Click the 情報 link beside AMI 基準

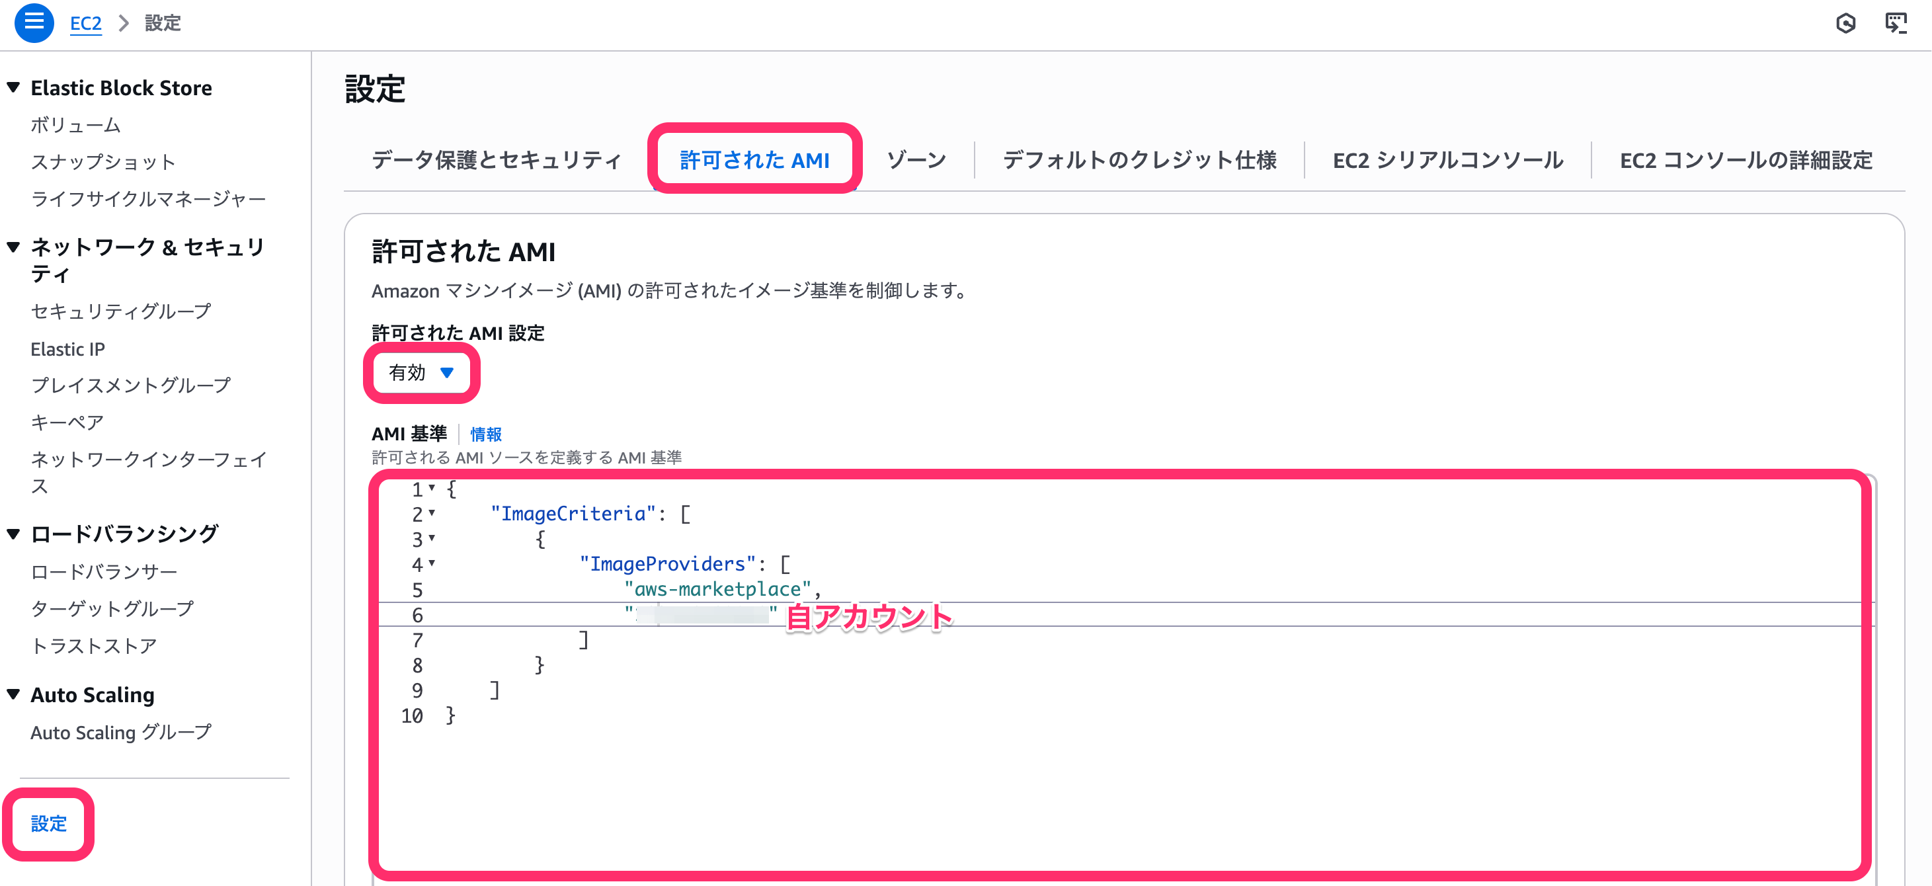[x=485, y=434]
